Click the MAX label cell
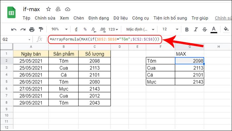This screenshot has height=131, width=232. [x=190, y=54]
